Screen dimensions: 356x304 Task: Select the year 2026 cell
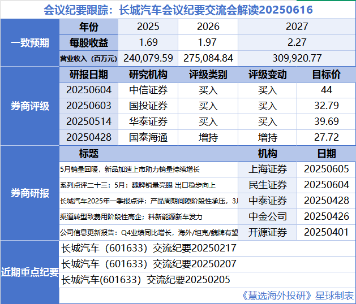pyautogui.click(x=208, y=27)
